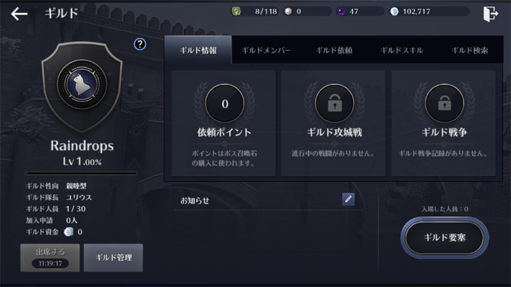This screenshot has width=511, height=287.
Task: Click the 出席する attendance button
Action: pyautogui.click(x=50, y=258)
